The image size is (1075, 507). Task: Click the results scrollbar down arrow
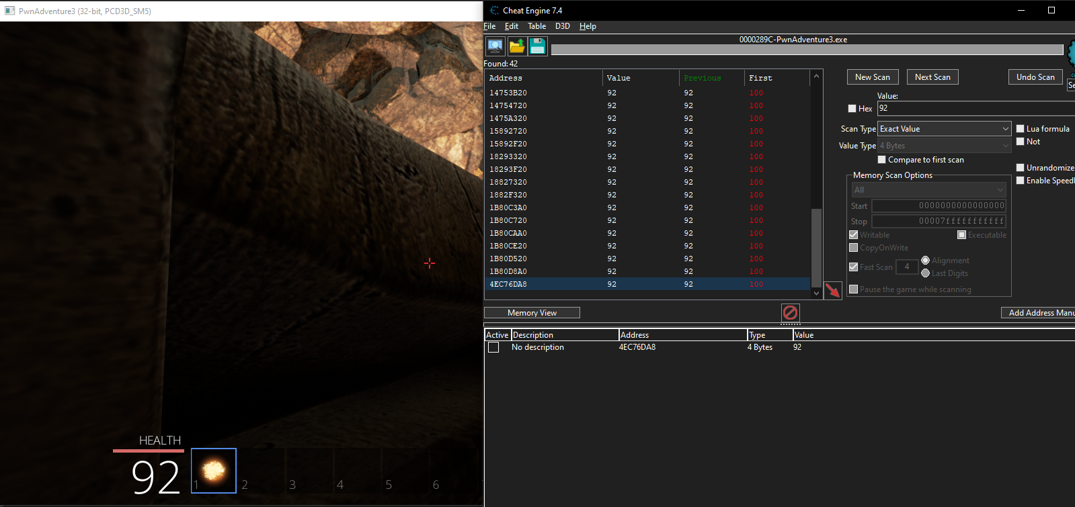(x=816, y=293)
